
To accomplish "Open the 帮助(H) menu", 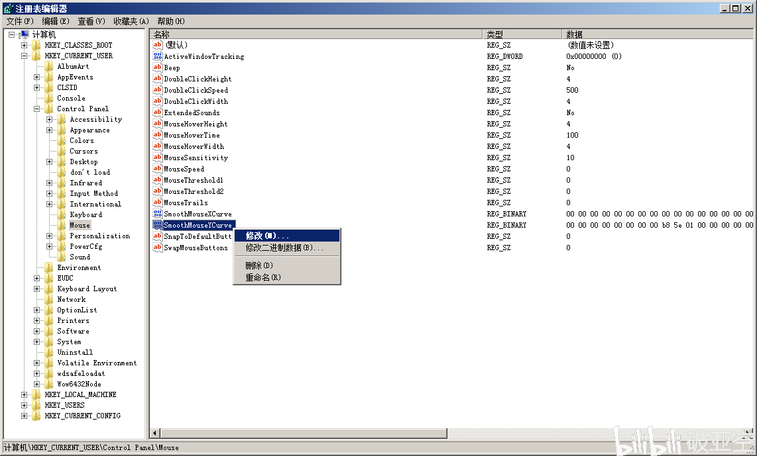I will point(171,21).
